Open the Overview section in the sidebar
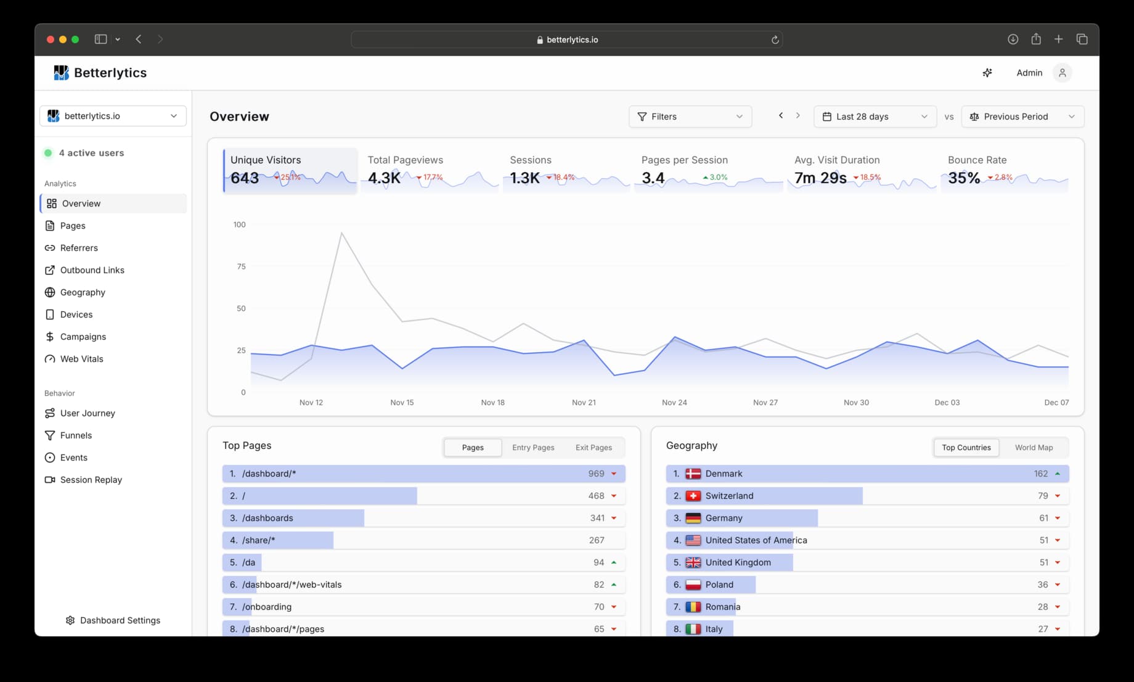Image resolution: width=1134 pixels, height=682 pixels. pyautogui.click(x=80, y=203)
